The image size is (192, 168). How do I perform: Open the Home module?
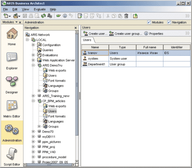pos(12,36)
